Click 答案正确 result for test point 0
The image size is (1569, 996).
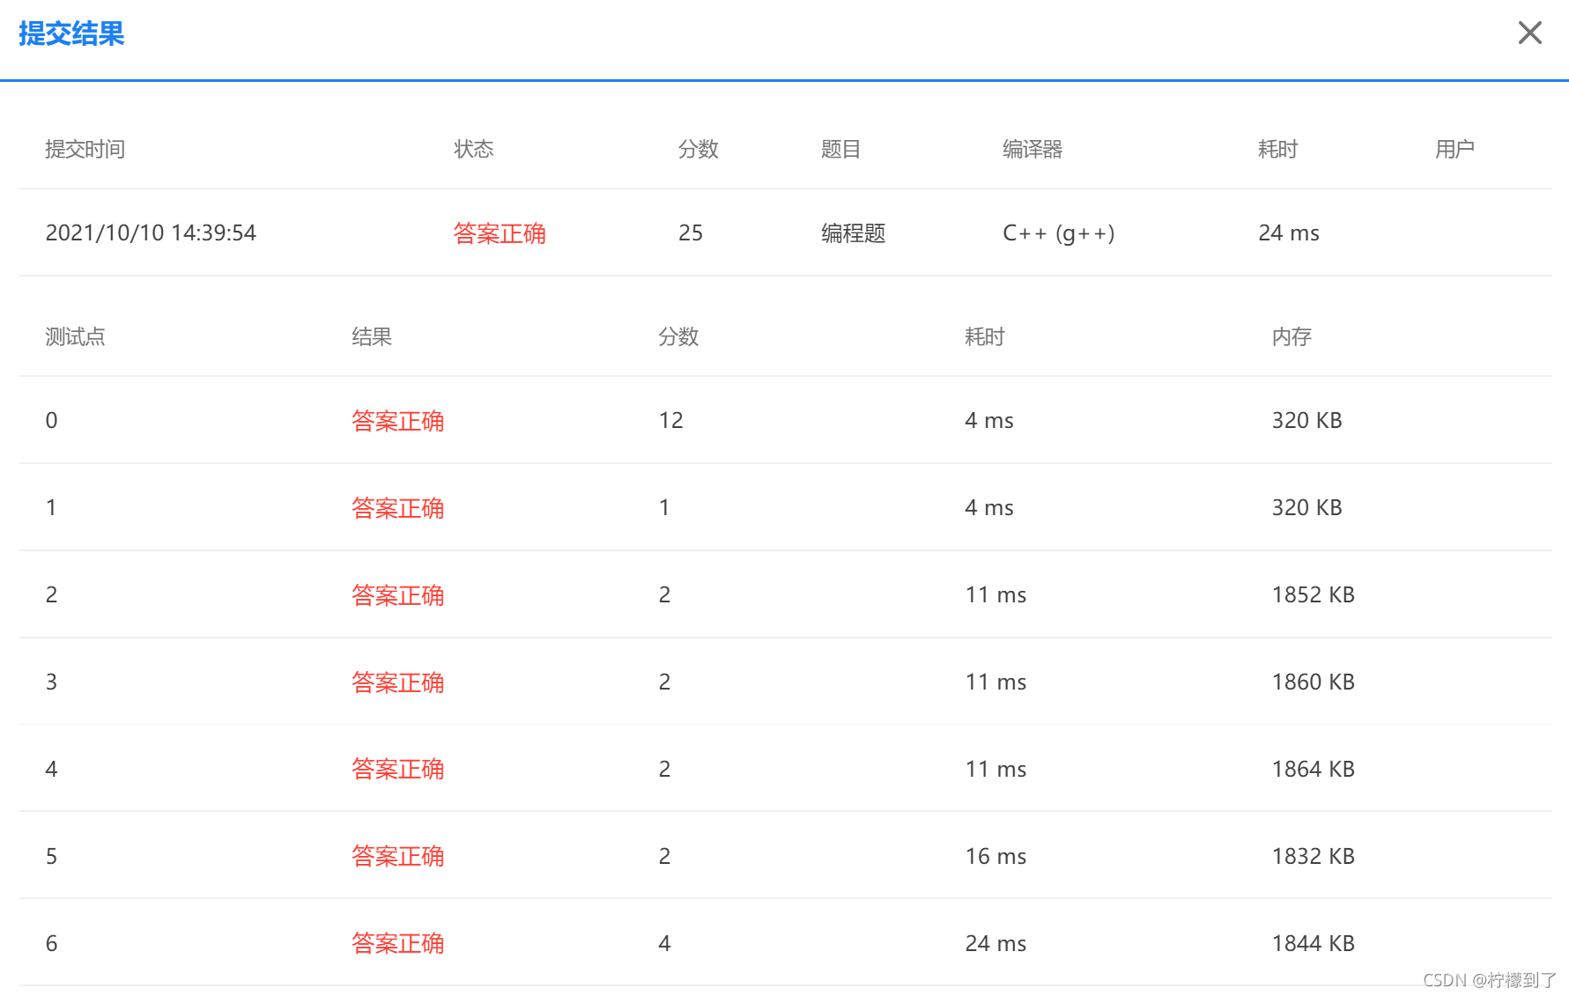pos(398,421)
